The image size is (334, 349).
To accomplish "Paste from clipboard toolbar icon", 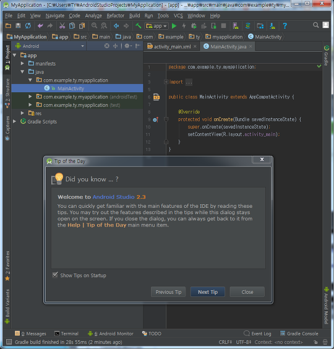I will point(82,26).
